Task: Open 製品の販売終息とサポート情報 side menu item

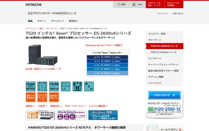Action: coord(165,71)
